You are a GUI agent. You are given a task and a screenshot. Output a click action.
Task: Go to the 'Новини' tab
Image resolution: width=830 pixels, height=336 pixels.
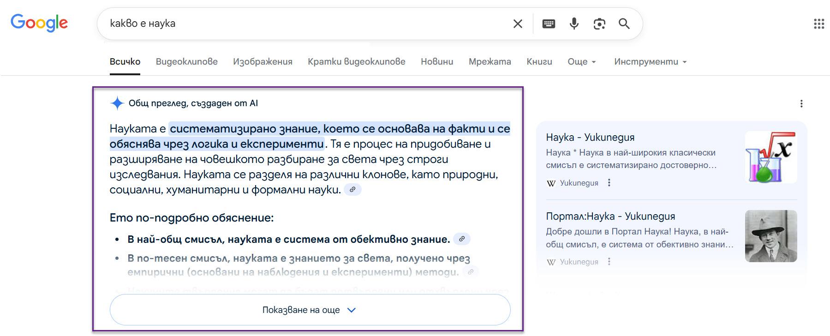pyautogui.click(x=437, y=62)
